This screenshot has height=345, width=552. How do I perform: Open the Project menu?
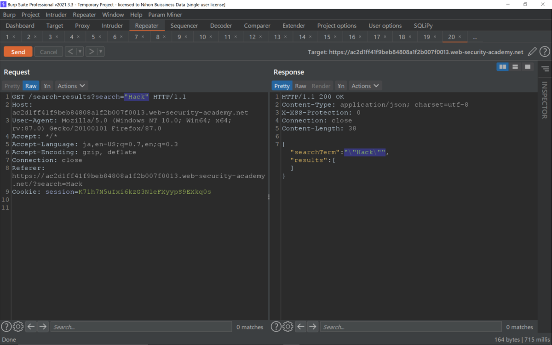coord(30,15)
